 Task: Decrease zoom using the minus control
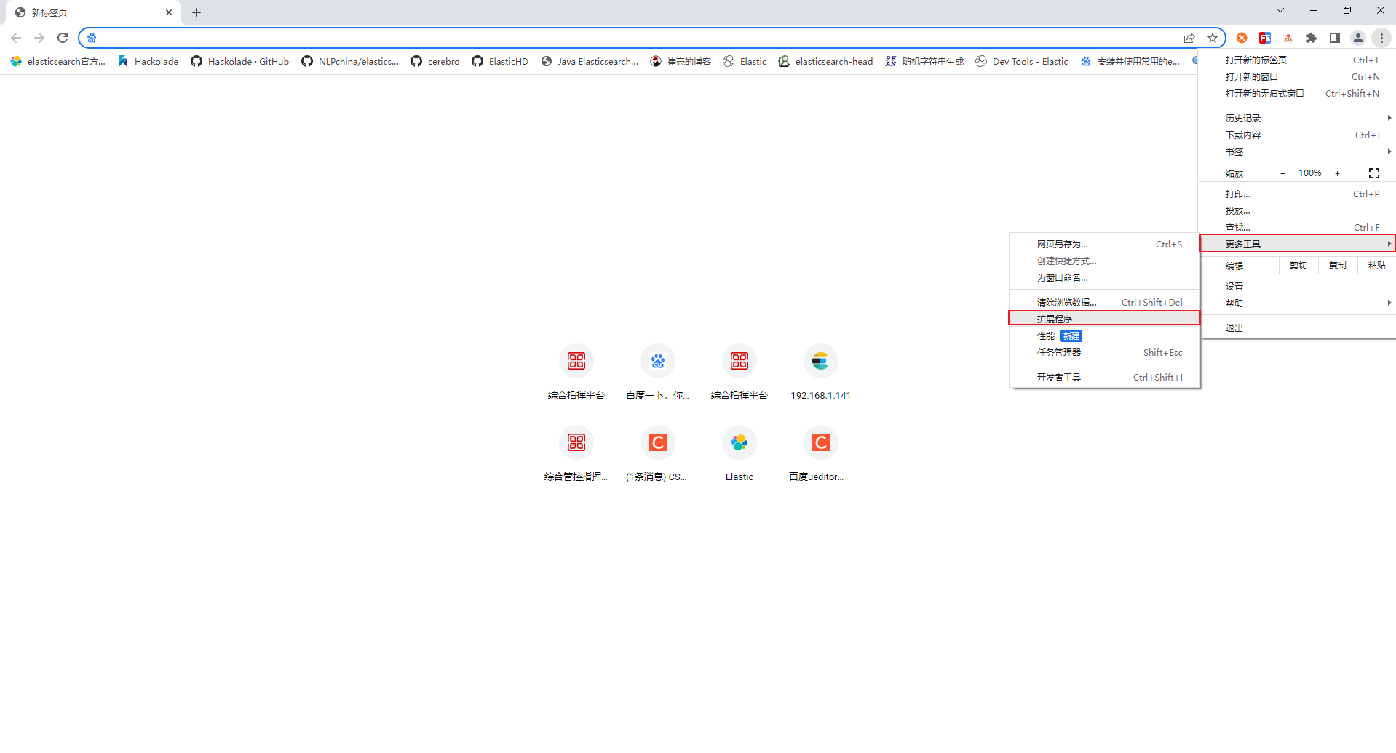tap(1283, 173)
